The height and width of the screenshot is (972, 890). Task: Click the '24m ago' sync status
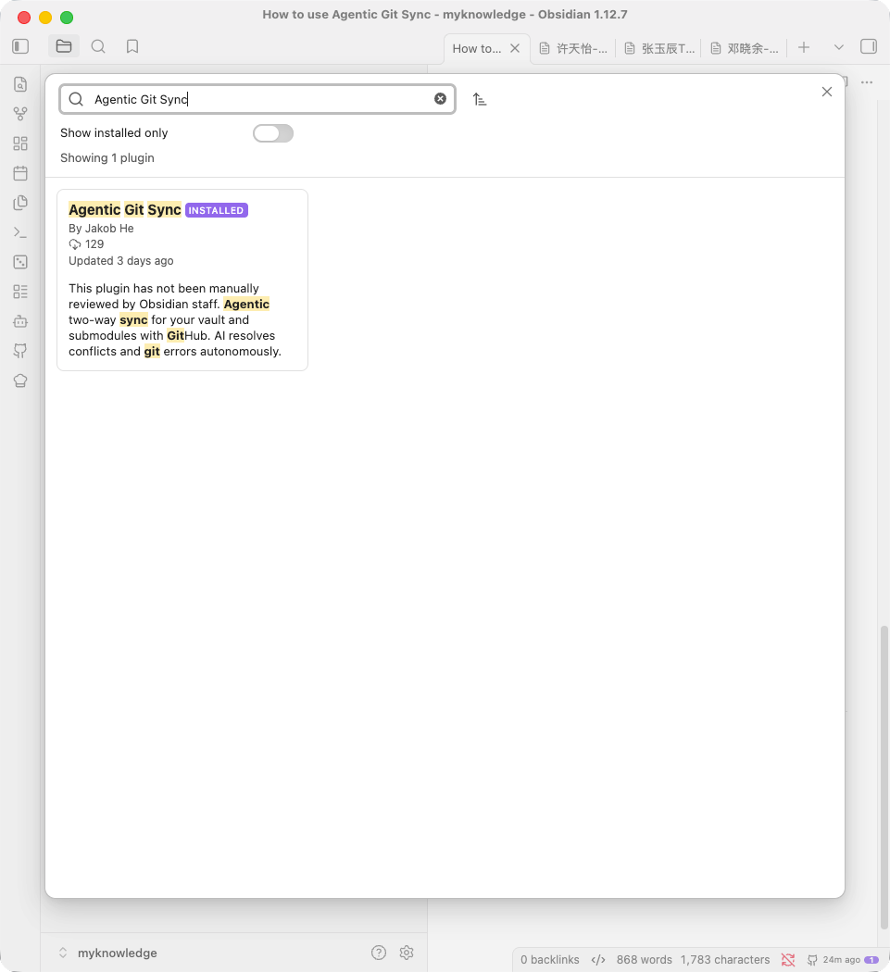(x=841, y=960)
